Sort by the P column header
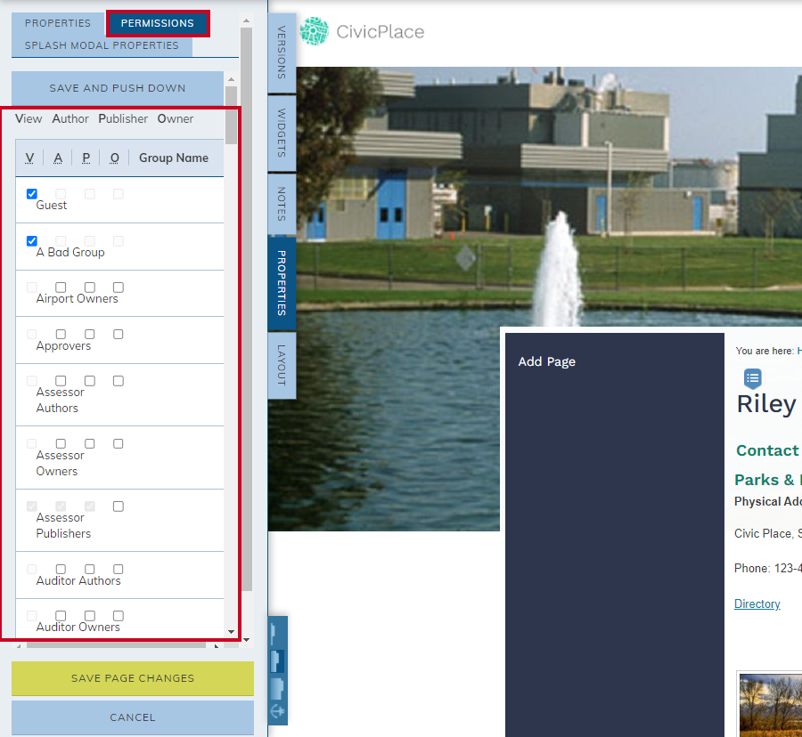Image resolution: width=802 pixels, height=737 pixels. (x=86, y=158)
